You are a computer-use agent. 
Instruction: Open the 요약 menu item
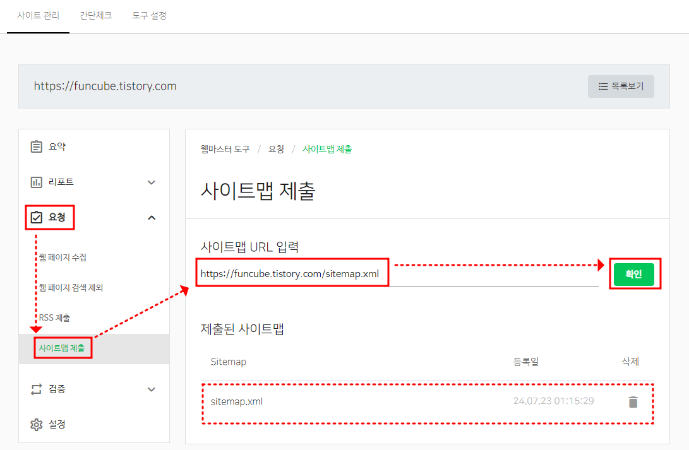point(57,146)
